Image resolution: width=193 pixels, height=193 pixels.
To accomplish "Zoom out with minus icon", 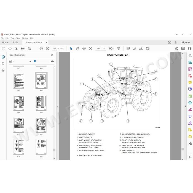I will pos(84,49).
